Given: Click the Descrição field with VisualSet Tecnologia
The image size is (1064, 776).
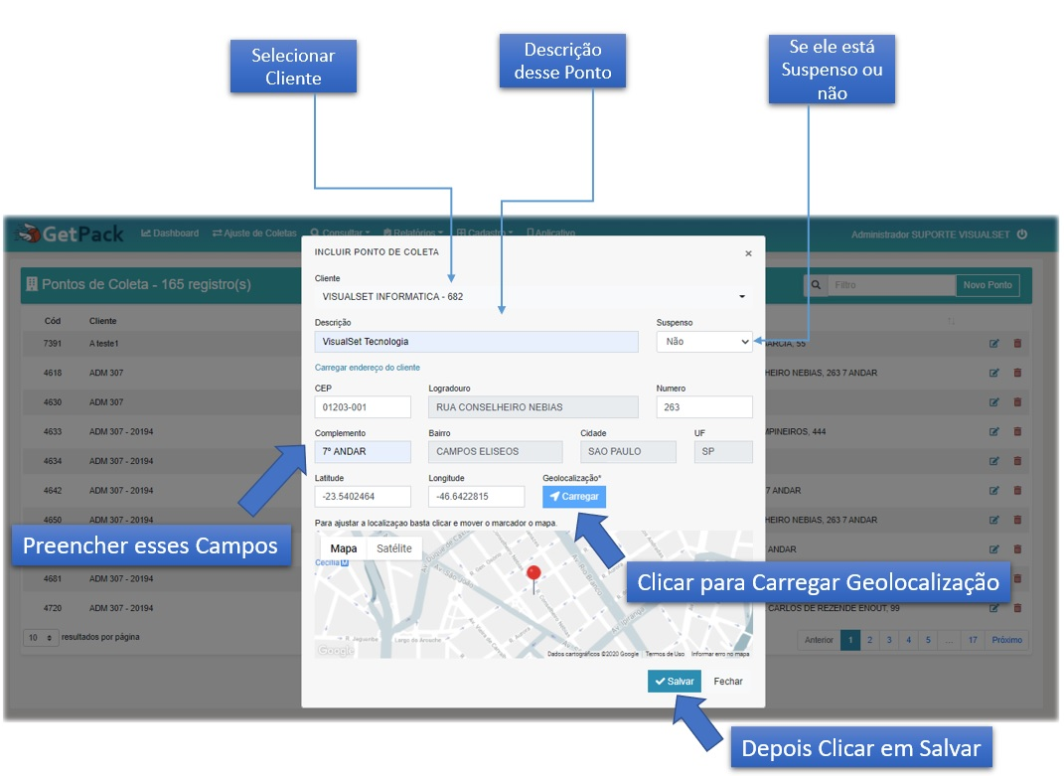Looking at the screenshot, I should click(476, 342).
